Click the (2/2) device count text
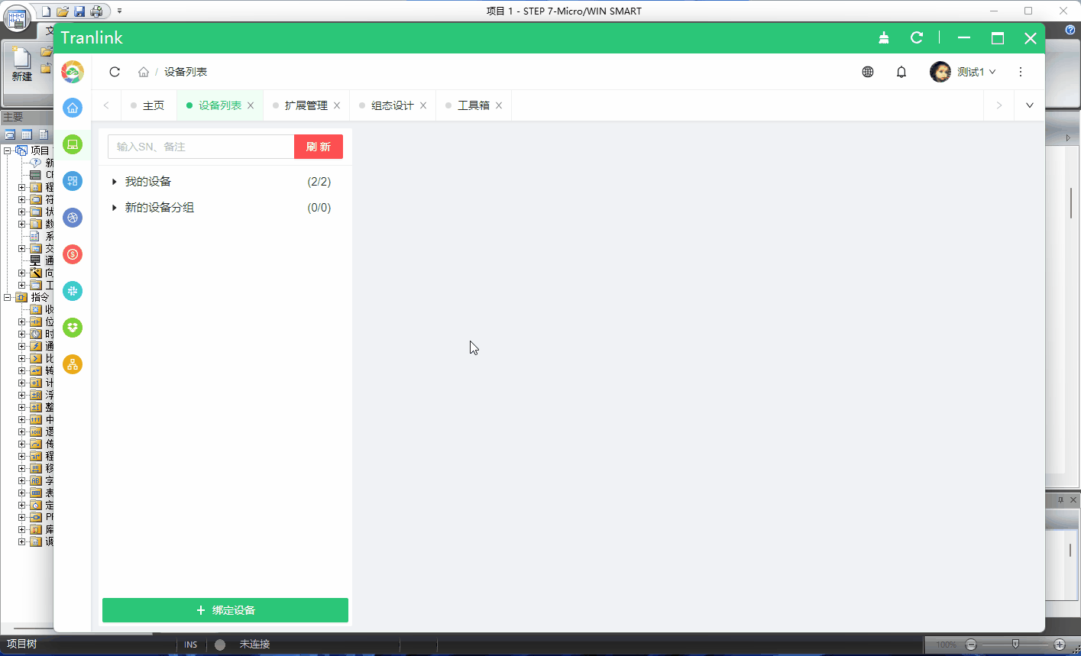Screen dimensions: 1081x656 pyautogui.click(x=319, y=182)
